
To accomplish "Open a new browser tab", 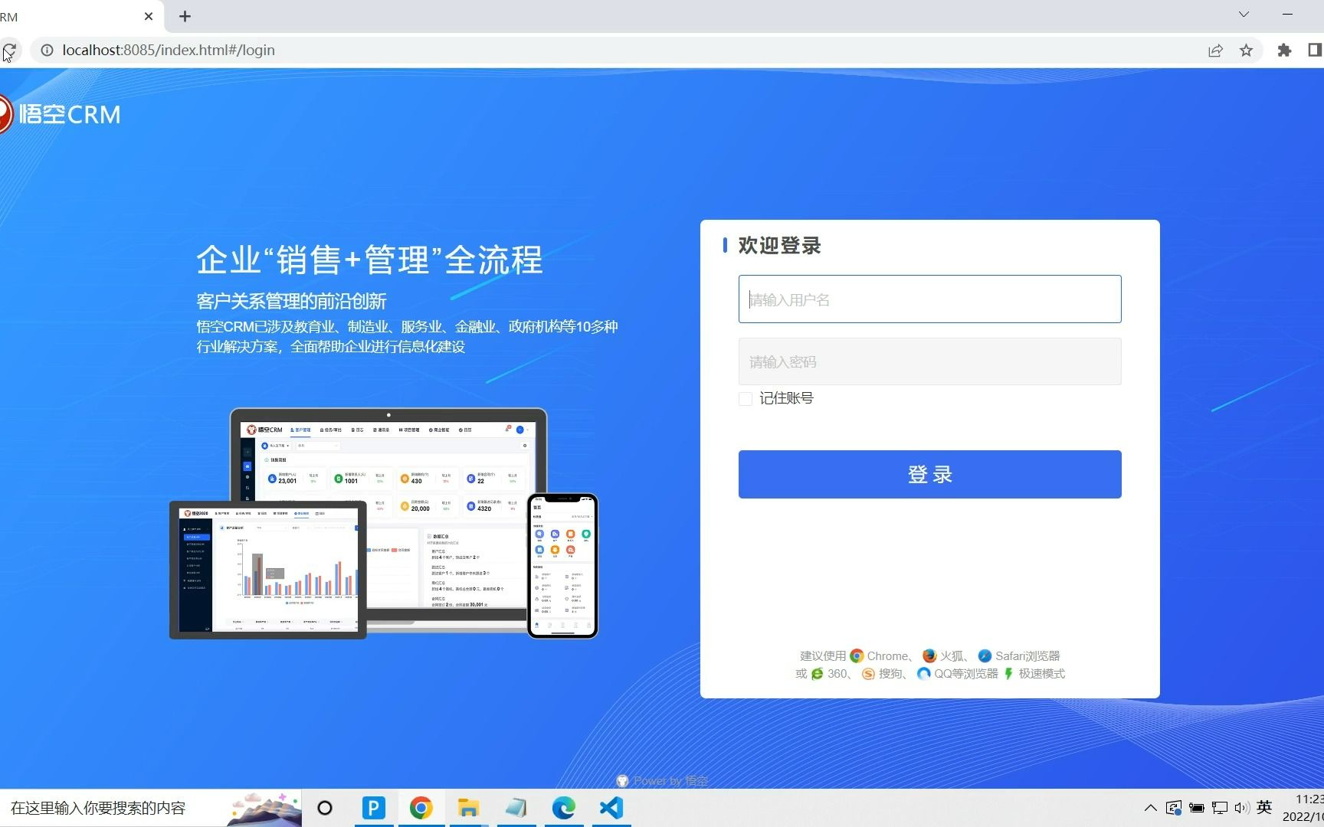I will coord(185,16).
